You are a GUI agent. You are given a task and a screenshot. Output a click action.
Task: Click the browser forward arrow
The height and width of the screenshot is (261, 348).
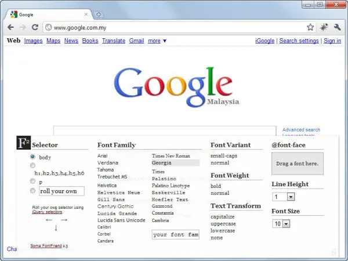pyautogui.click(x=23, y=27)
